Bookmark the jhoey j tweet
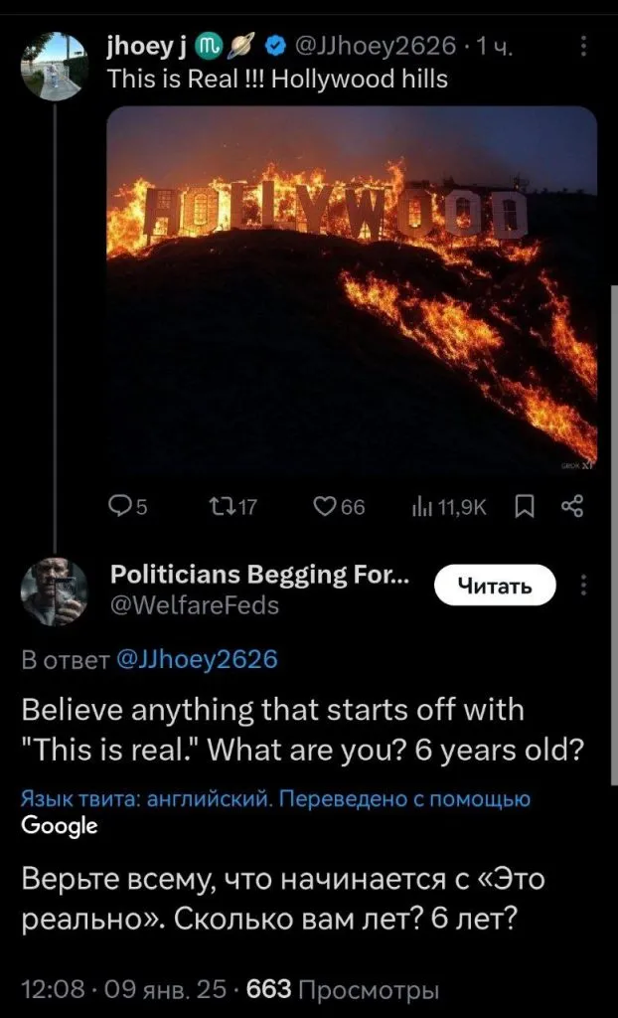 (525, 508)
